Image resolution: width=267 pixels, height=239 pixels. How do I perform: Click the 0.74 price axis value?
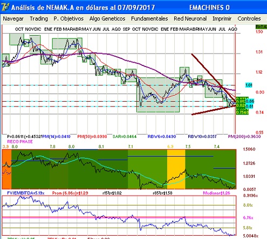point(259,112)
